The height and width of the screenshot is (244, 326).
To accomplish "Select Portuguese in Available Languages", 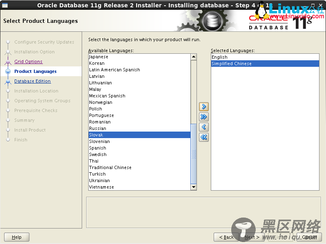I will (139, 115).
